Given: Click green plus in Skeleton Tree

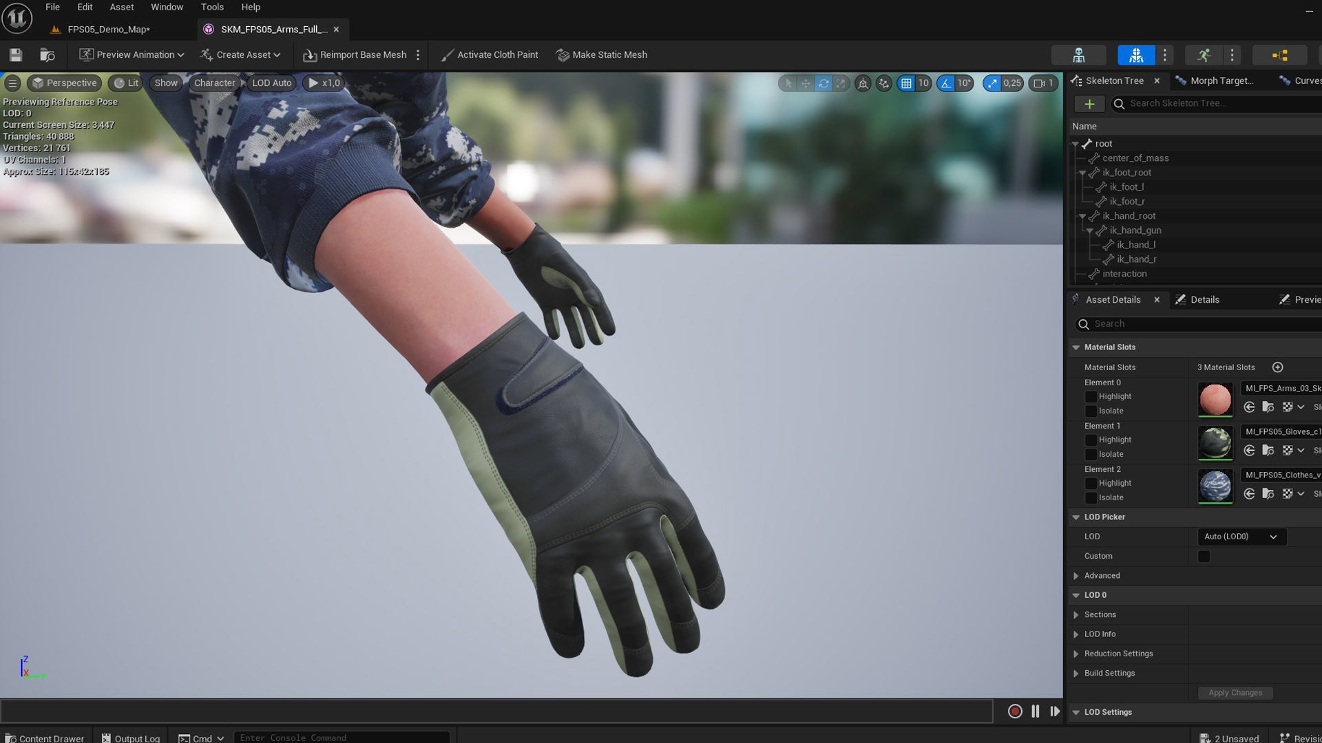Looking at the screenshot, I should [x=1089, y=104].
